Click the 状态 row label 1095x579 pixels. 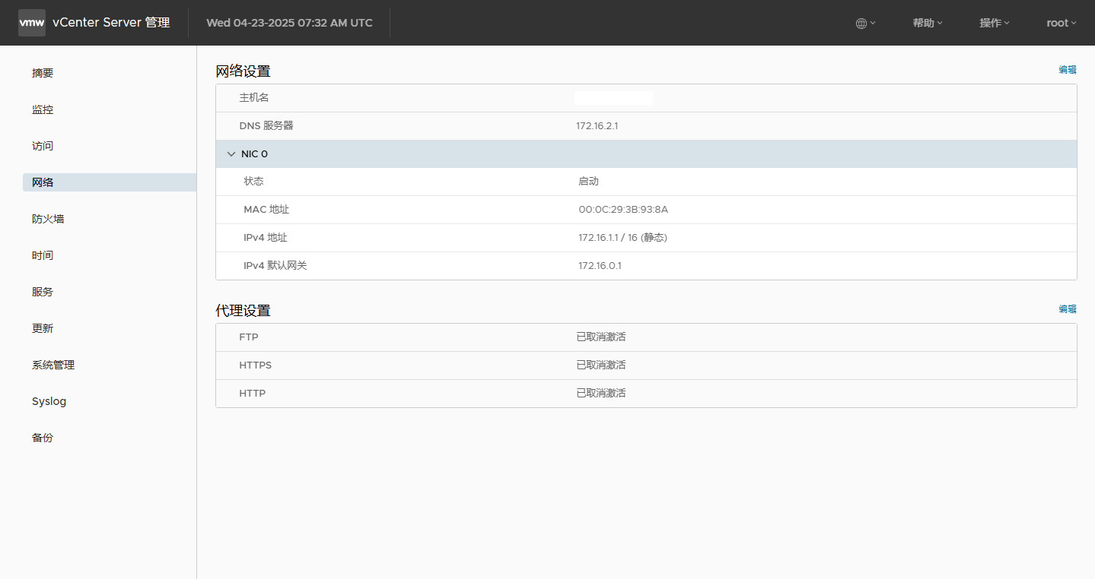[x=253, y=182]
